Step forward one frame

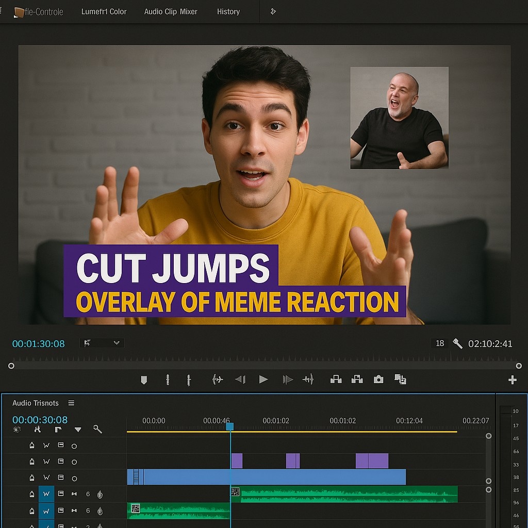[288, 379]
